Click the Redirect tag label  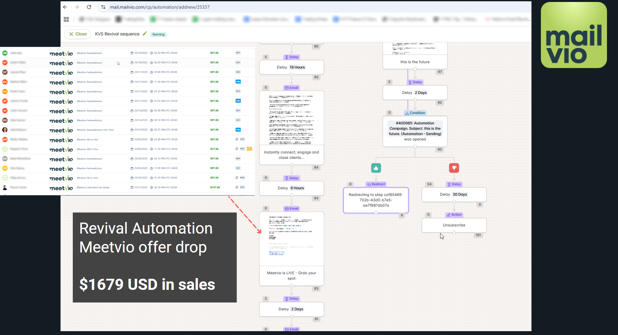pyautogui.click(x=376, y=184)
